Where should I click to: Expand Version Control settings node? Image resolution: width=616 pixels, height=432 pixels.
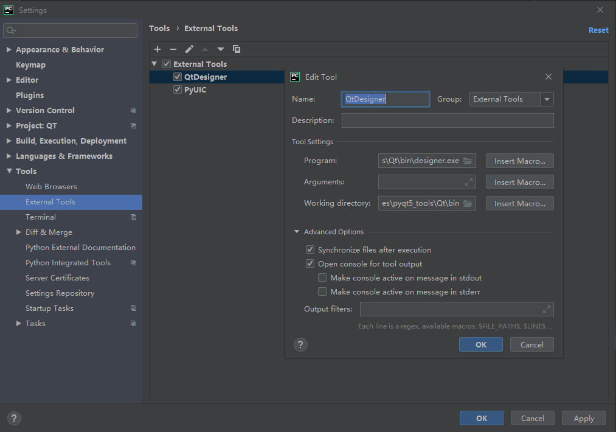point(9,111)
